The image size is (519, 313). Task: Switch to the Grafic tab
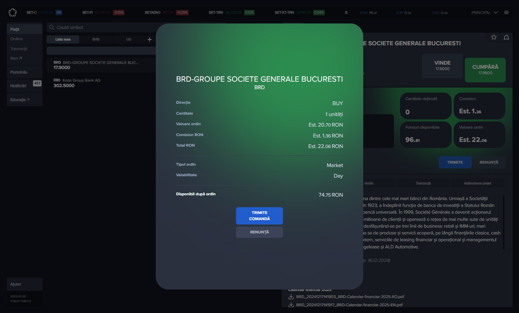click(369, 183)
